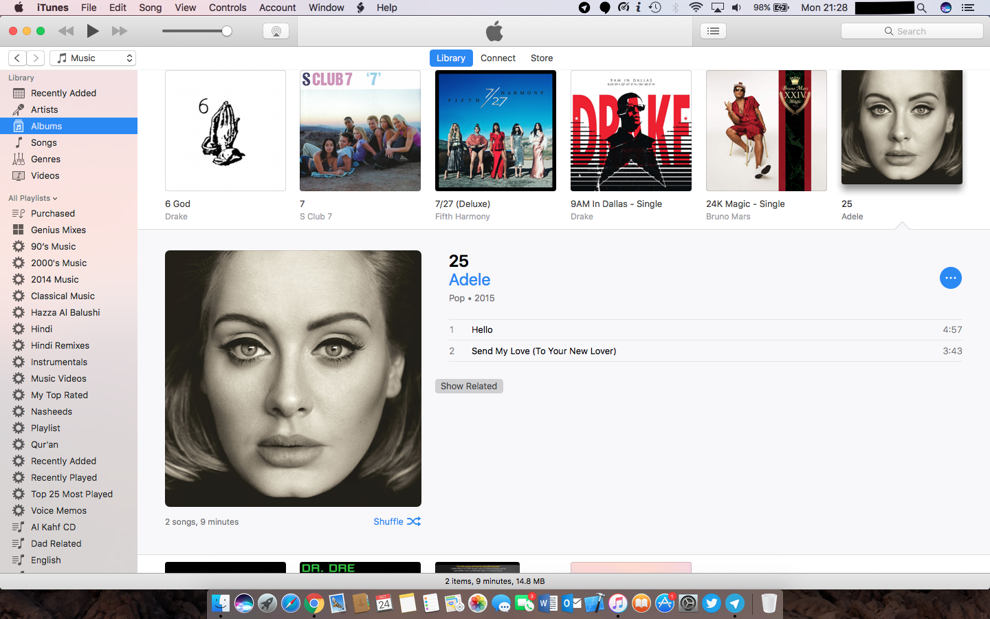Select the 24K Magic album cover

coord(767,131)
